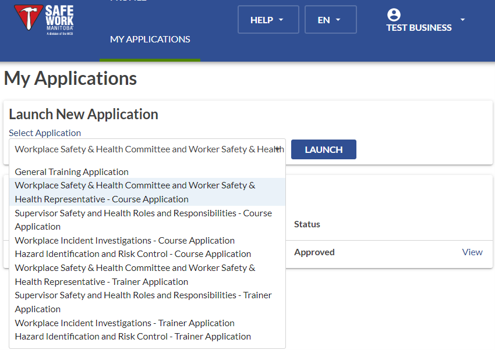Choose Hazard Identification Risk Control Trainer Application
Screen dimensions: 495x350
(133, 337)
